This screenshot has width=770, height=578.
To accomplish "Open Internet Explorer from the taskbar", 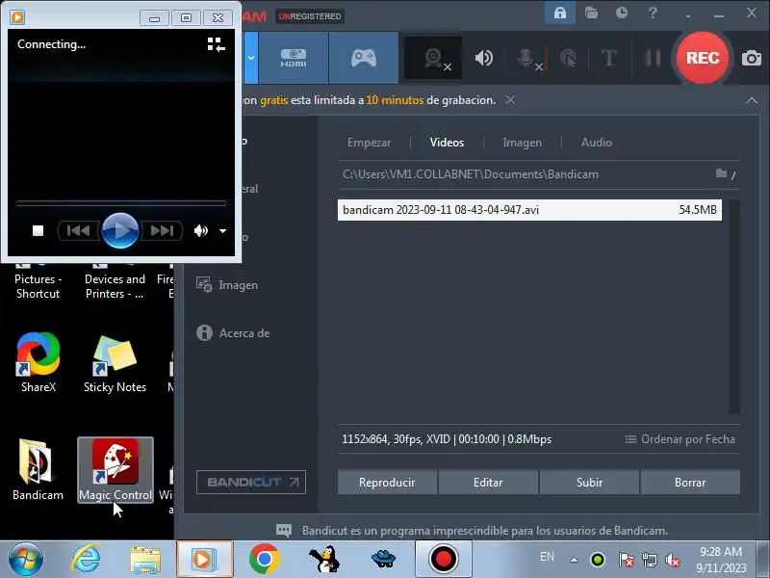I will point(86,560).
